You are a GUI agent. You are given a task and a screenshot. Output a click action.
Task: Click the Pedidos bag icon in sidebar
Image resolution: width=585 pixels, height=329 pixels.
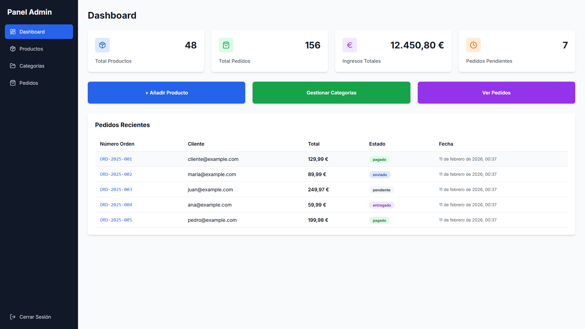13,83
